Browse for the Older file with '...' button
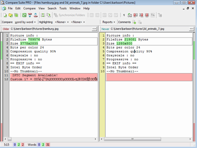 coord(94,29)
